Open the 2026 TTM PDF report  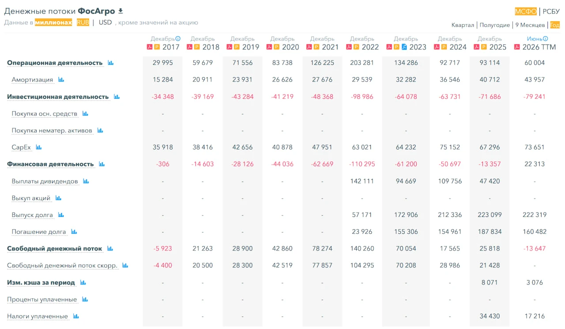point(517,47)
